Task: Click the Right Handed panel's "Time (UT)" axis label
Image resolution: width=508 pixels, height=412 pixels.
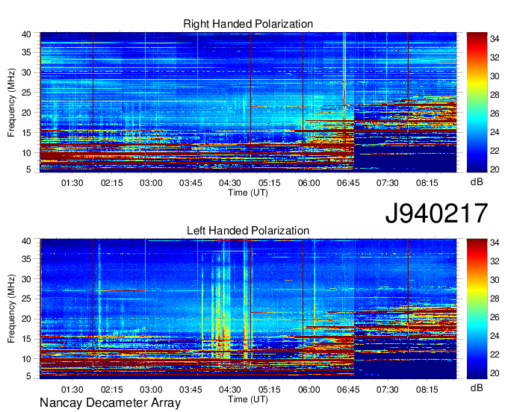Action: pos(248,193)
